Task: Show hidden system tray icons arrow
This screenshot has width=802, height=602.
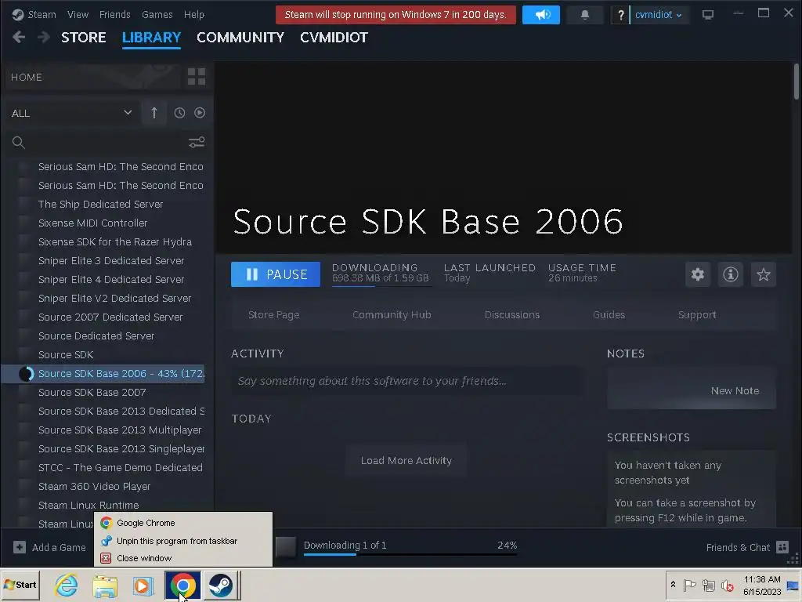Action: coord(673,585)
